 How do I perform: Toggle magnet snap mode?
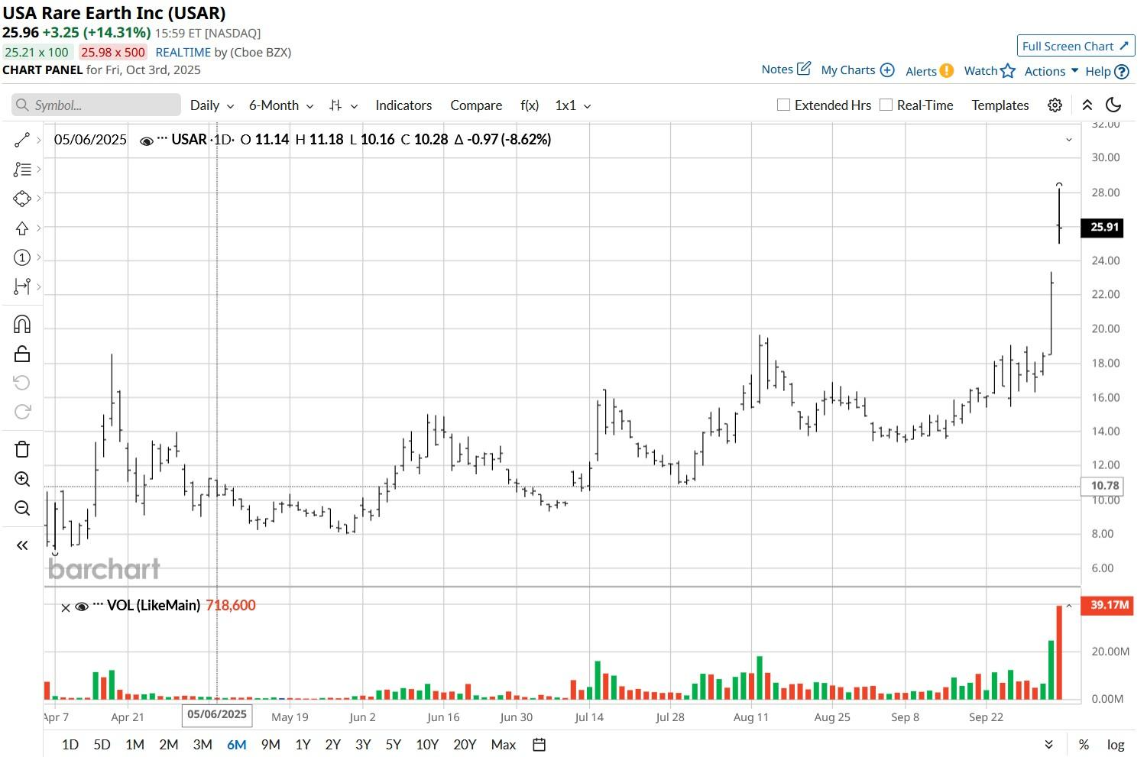pyautogui.click(x=22, y=325)
